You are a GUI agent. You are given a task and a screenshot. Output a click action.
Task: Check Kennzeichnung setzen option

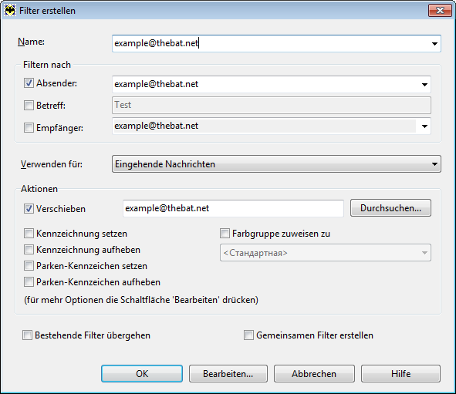(x=29, y=234)
